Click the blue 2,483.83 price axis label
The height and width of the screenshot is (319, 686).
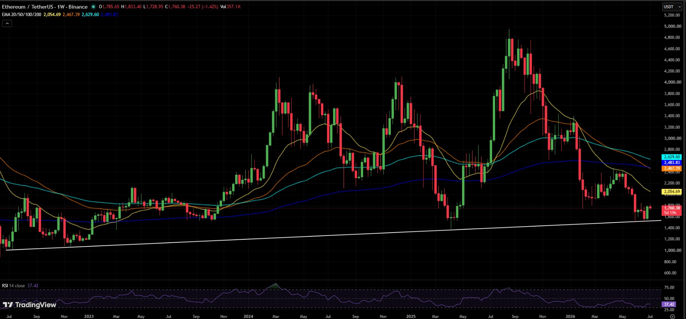tap(672, 163)
